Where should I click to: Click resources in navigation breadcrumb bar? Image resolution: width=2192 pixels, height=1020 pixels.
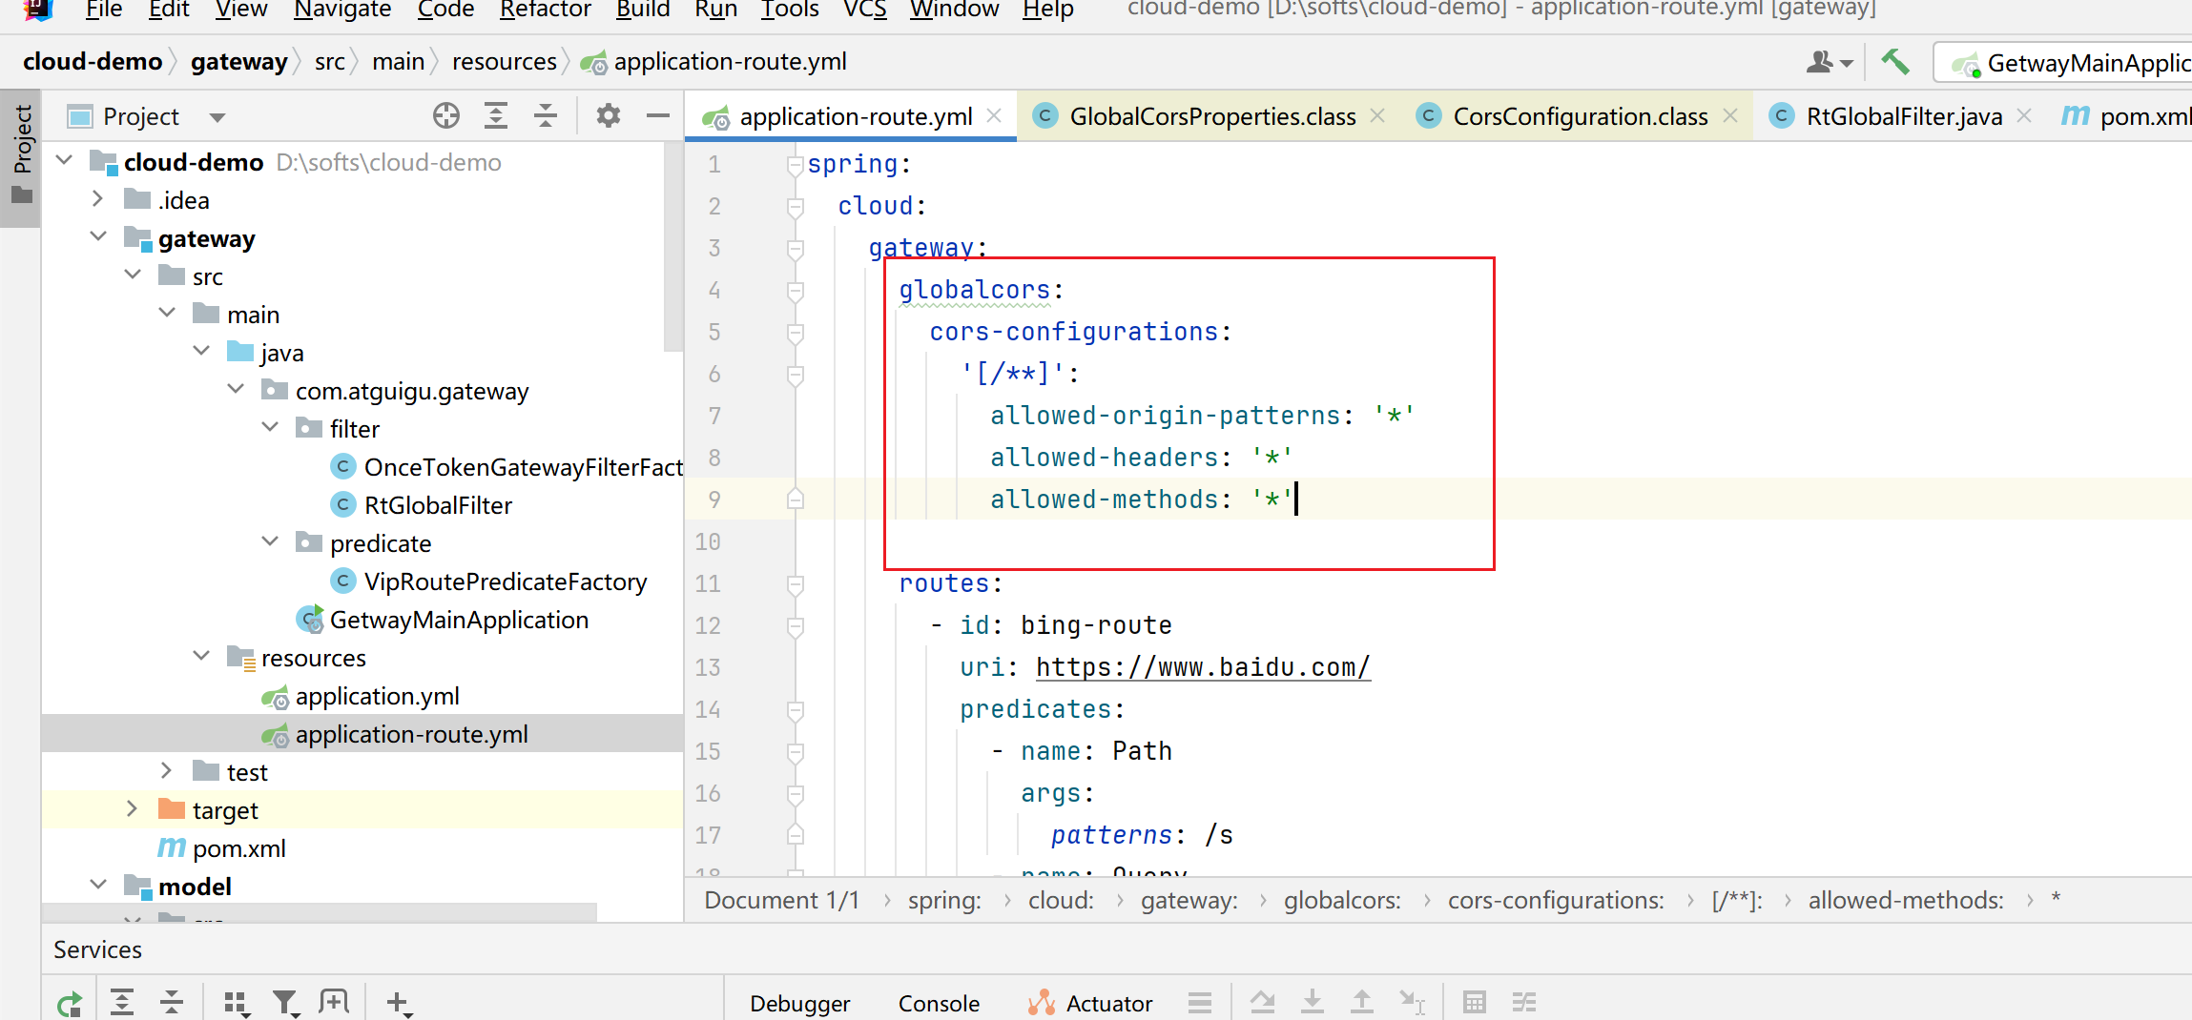(x=504, y=62)
